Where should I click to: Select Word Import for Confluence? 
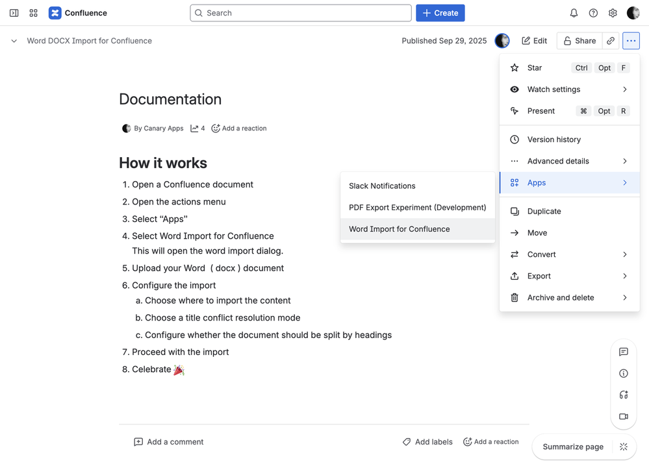[x=400, y=229]
